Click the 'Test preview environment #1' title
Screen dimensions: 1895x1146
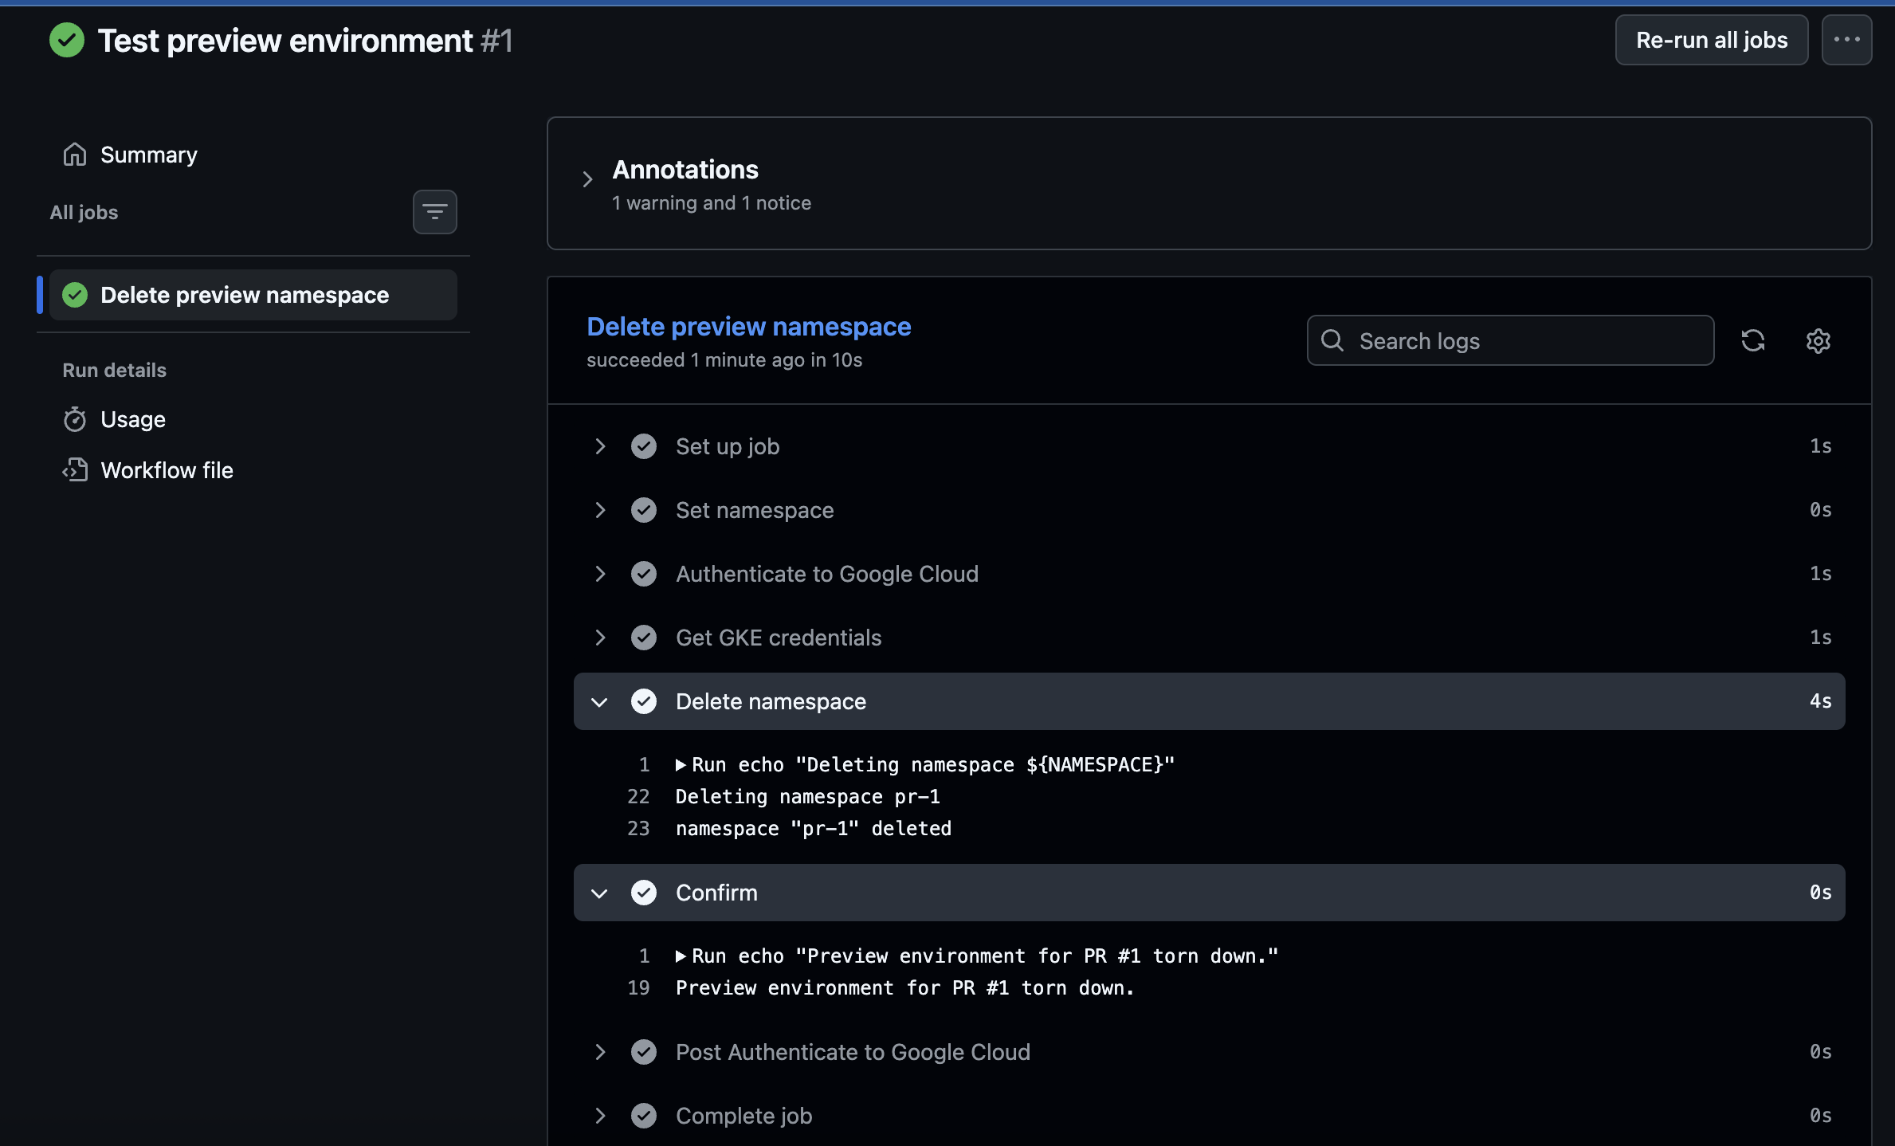[x=305, y=41]
